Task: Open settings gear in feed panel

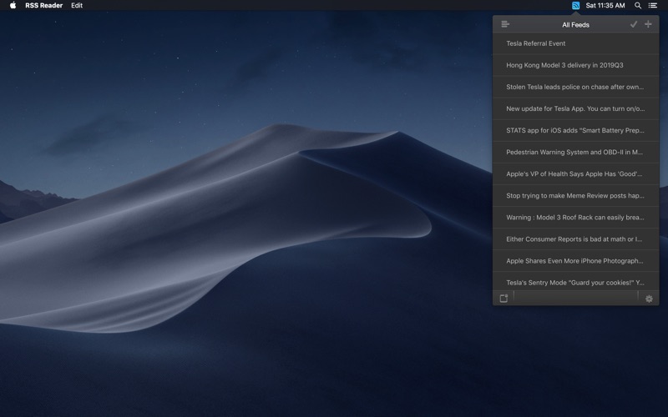Action: 649,298
